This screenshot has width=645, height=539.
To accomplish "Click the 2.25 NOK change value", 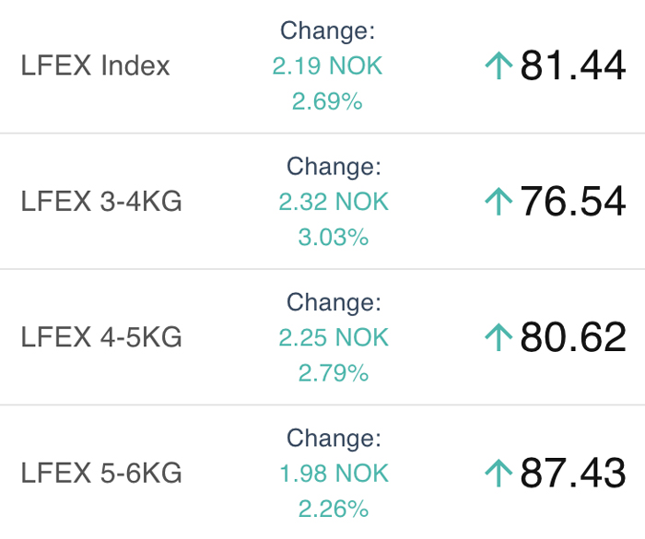I will pos(334,337).
